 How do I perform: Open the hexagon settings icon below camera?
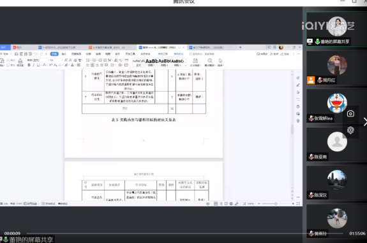click(350, 130)
